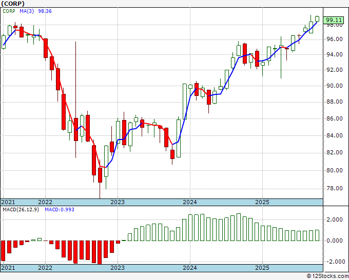Viewport: 349px width, 280px height.
Task: Click the first red MACD bar of 2021
Action: coord(3,251)
